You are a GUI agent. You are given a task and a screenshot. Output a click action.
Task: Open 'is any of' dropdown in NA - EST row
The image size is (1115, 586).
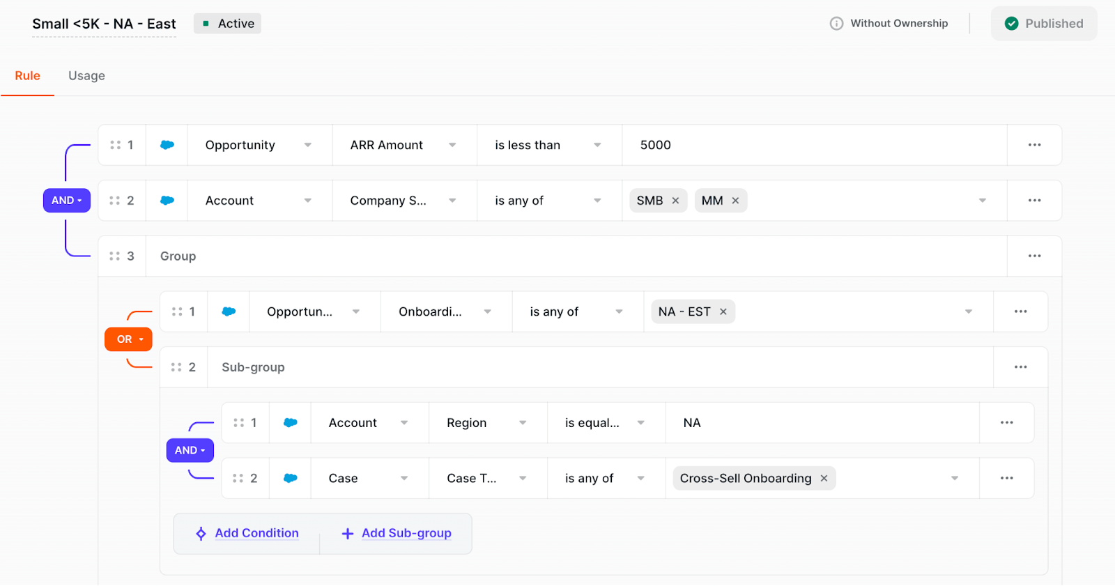tap(578, 311)
